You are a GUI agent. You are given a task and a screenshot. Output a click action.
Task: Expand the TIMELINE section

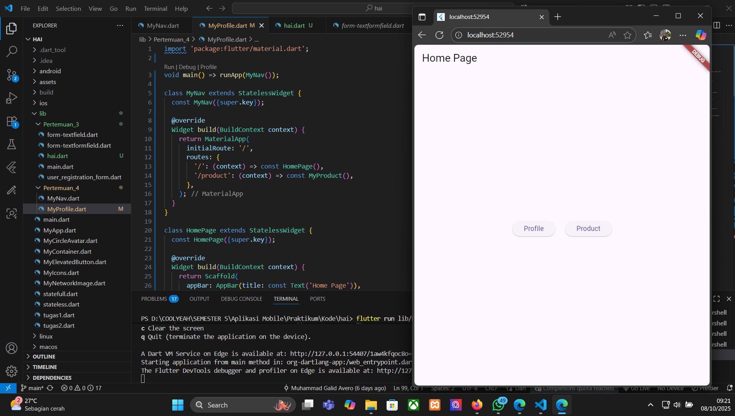[x=45, y=367]
